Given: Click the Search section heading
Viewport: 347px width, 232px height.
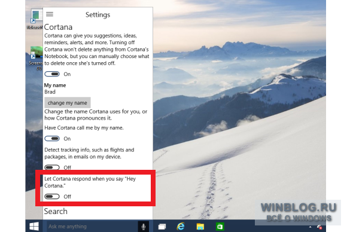Looking at the screenshot, I should click(x=56, y=211).
